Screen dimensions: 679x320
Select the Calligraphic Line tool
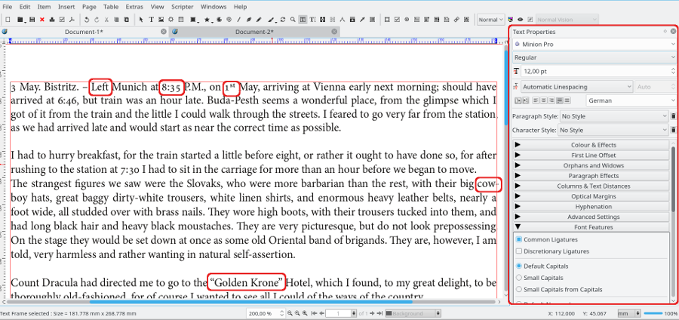point(271,20)
